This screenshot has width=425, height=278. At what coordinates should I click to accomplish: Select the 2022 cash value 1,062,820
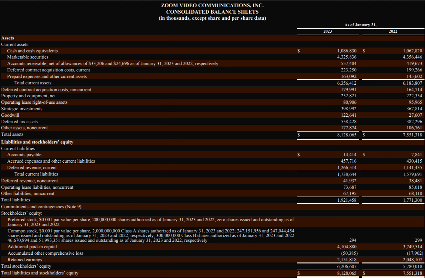coord(412,51)
